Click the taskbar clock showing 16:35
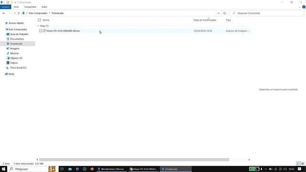 pyautogui.click(x=291, y=169)
